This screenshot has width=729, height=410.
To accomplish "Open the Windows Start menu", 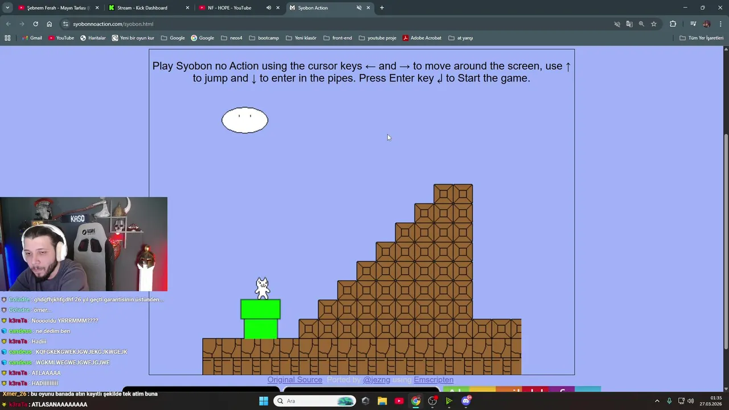I will pyautogui.click(x=263, y=401).
